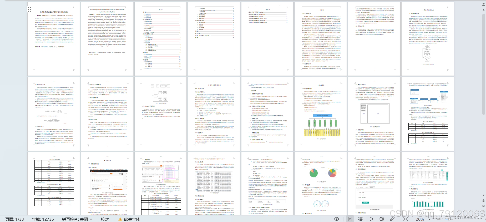Select the page with three database tables
Image resolution: width=486 pixels, height=222 pixels.
(x=54, y=184)
